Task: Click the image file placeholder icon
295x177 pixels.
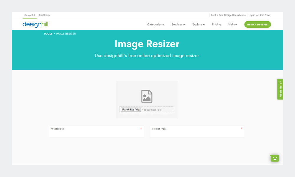Action: coord(147,96)
